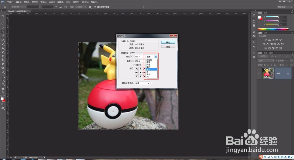Click the 确定 button
Screen dimensions: 294x160
pyautogui.click(x=168, y=42)
